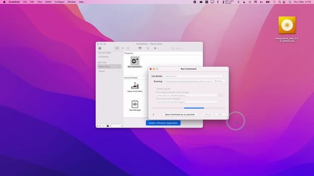
Task: Click Install a Windows Application button
Action: pyautogui.click(x=163, y=123)
